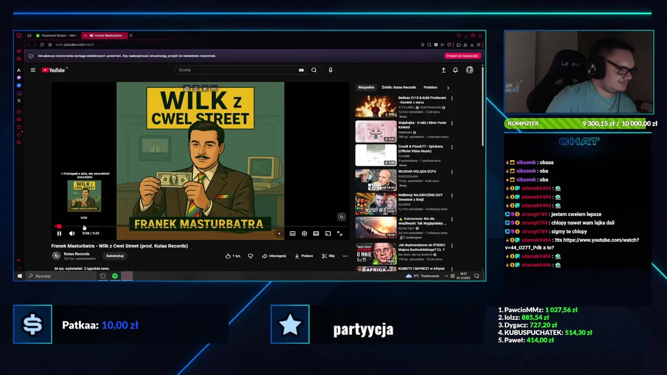667x375 pixels.
Task: Select the Źródło: Kutas Records chip
Action: coord(399,87)
